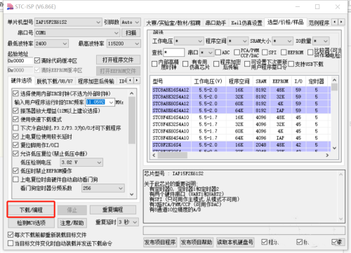Open the 最高波特率 115200 dropdown

point(124,43)
